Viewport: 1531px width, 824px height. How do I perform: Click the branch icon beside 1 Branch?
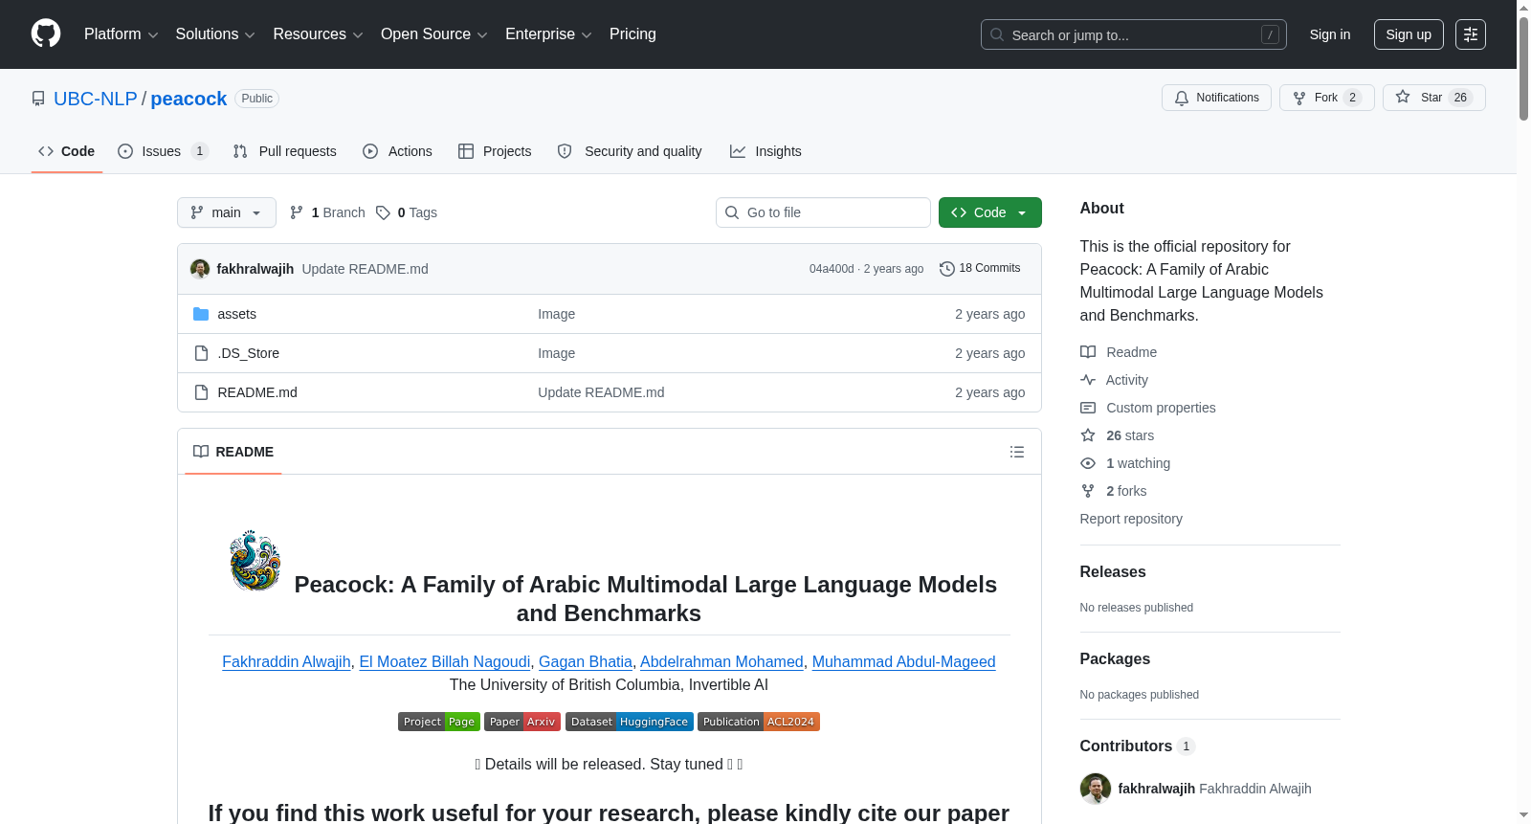[297, 212]
